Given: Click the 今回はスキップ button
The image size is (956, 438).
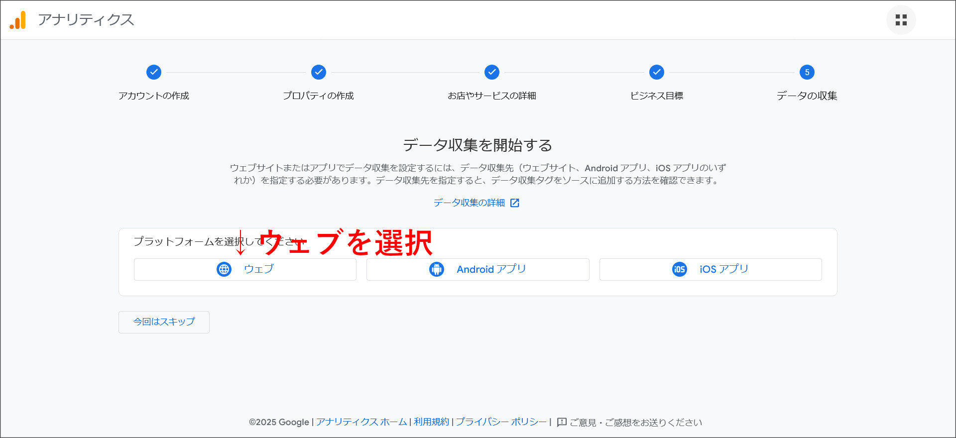Looking at the screenshot, I should pyautogui.click(x=164, y=322).
